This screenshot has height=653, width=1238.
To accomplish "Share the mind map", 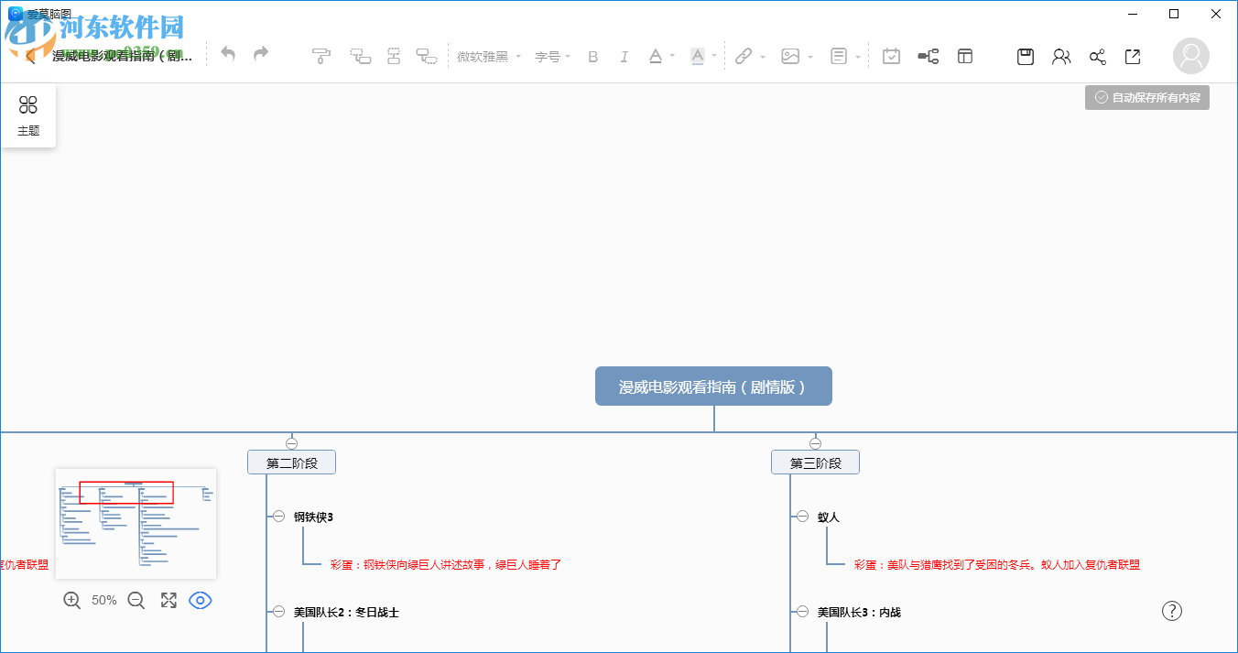I will pyautogui.click(x=1097, y=57).
